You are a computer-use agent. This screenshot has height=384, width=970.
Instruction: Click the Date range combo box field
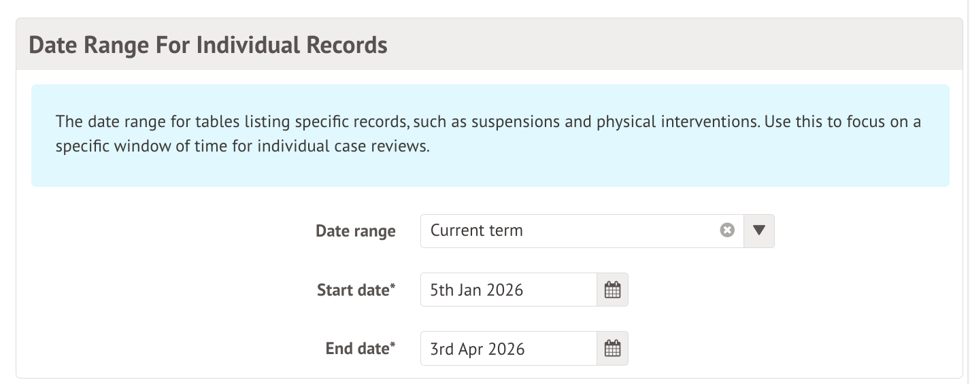tap(571, 230)
